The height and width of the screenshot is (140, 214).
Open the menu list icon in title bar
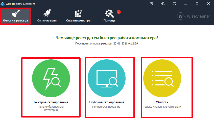174,4
